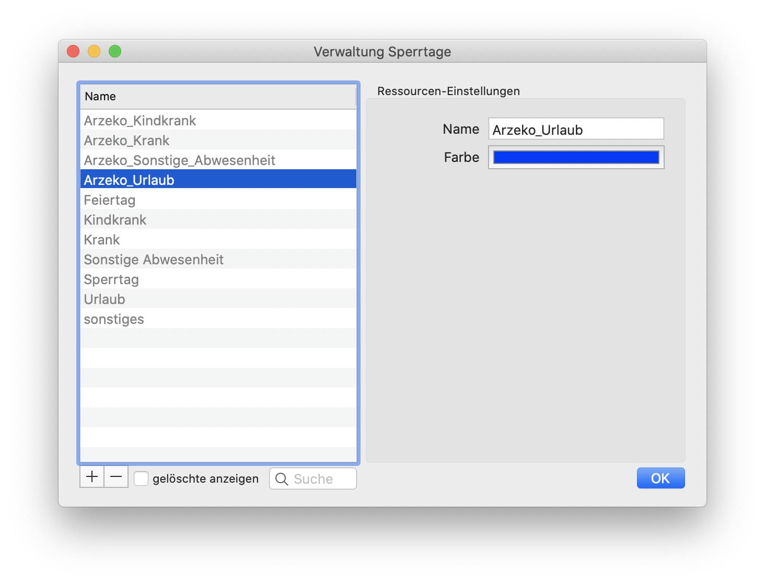Minimize the window using the yellow button
The width and height of the screenshot is (765, 584).
tap(94, 51)
